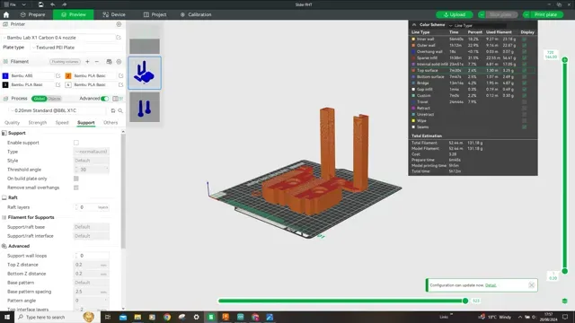Open printer settings gear icon
Image resolution: width=575 pixels, height=323 pixels.
click(x=119, y=24)
